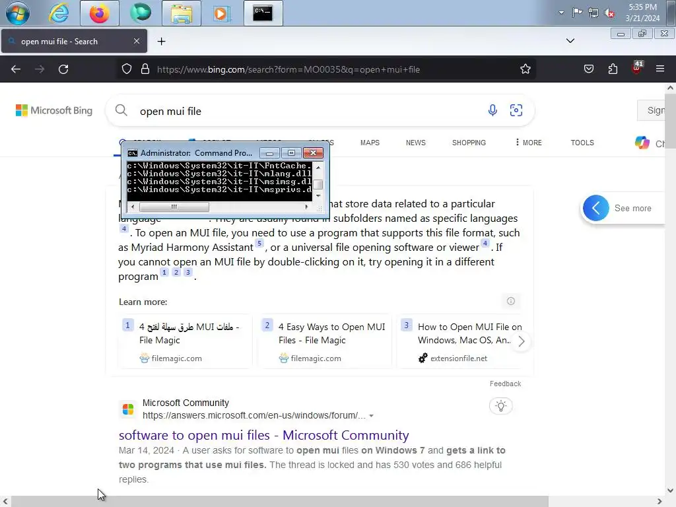
Task: Open the media player taskbar icon
Action: click(x=221, y=13)
